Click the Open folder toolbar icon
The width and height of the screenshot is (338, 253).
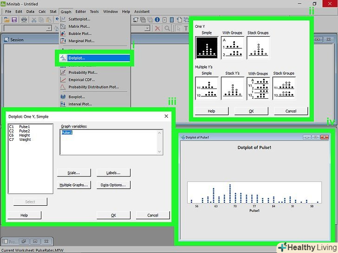pos(6,20)
